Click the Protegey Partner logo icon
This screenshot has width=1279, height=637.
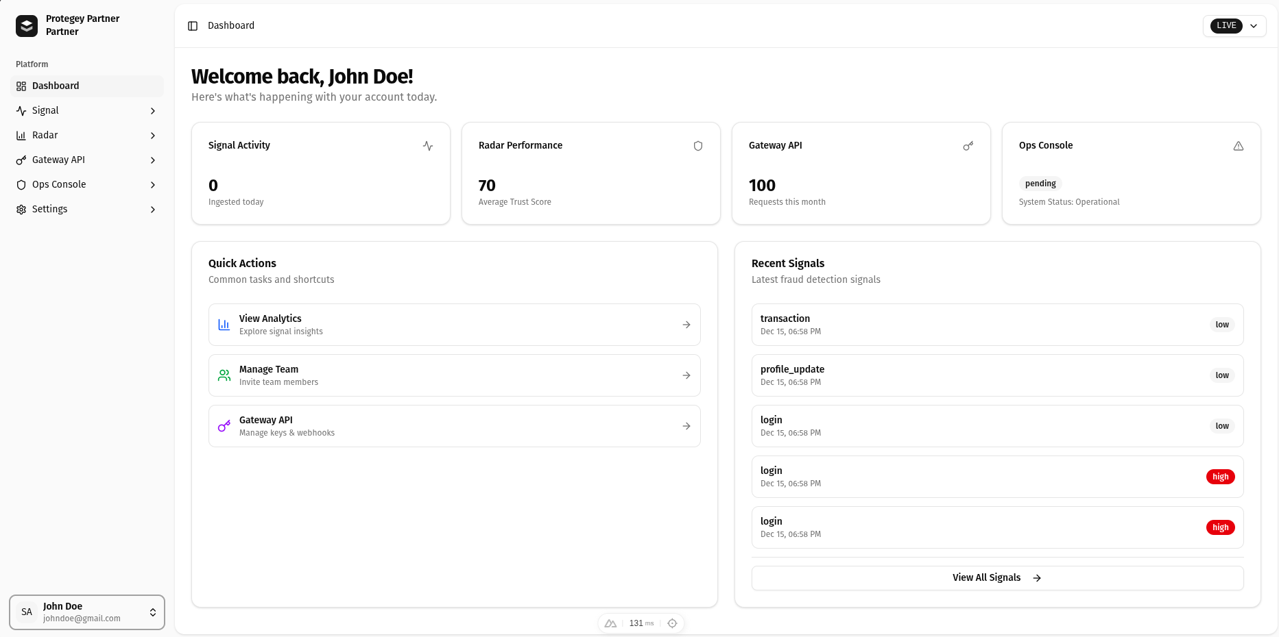tap(26, 25)
